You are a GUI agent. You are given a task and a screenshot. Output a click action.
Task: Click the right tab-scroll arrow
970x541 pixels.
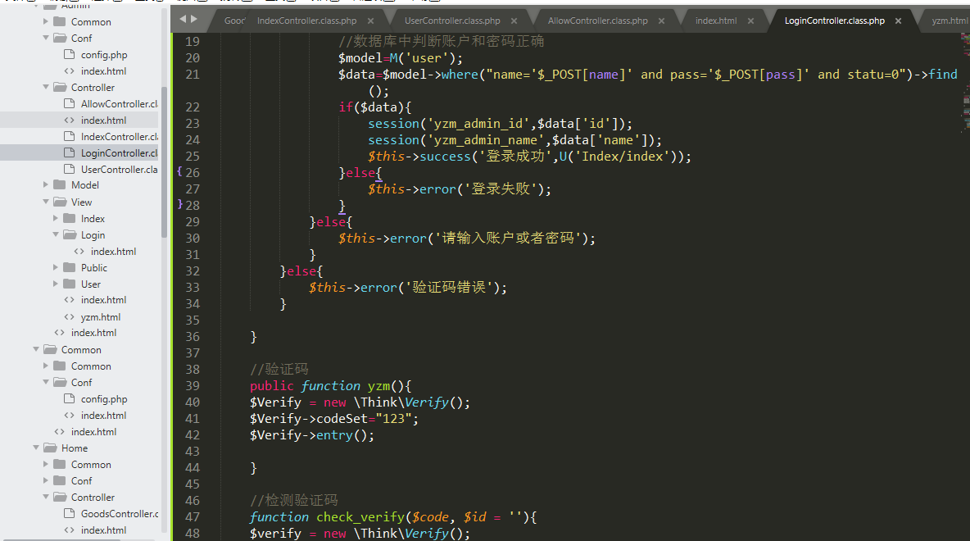click(193, 18)
